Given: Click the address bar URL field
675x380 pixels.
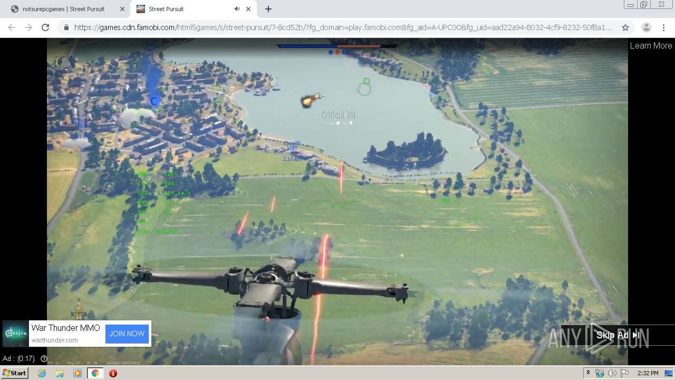Looking at the screenshot, I should click(x=343, y=27).
